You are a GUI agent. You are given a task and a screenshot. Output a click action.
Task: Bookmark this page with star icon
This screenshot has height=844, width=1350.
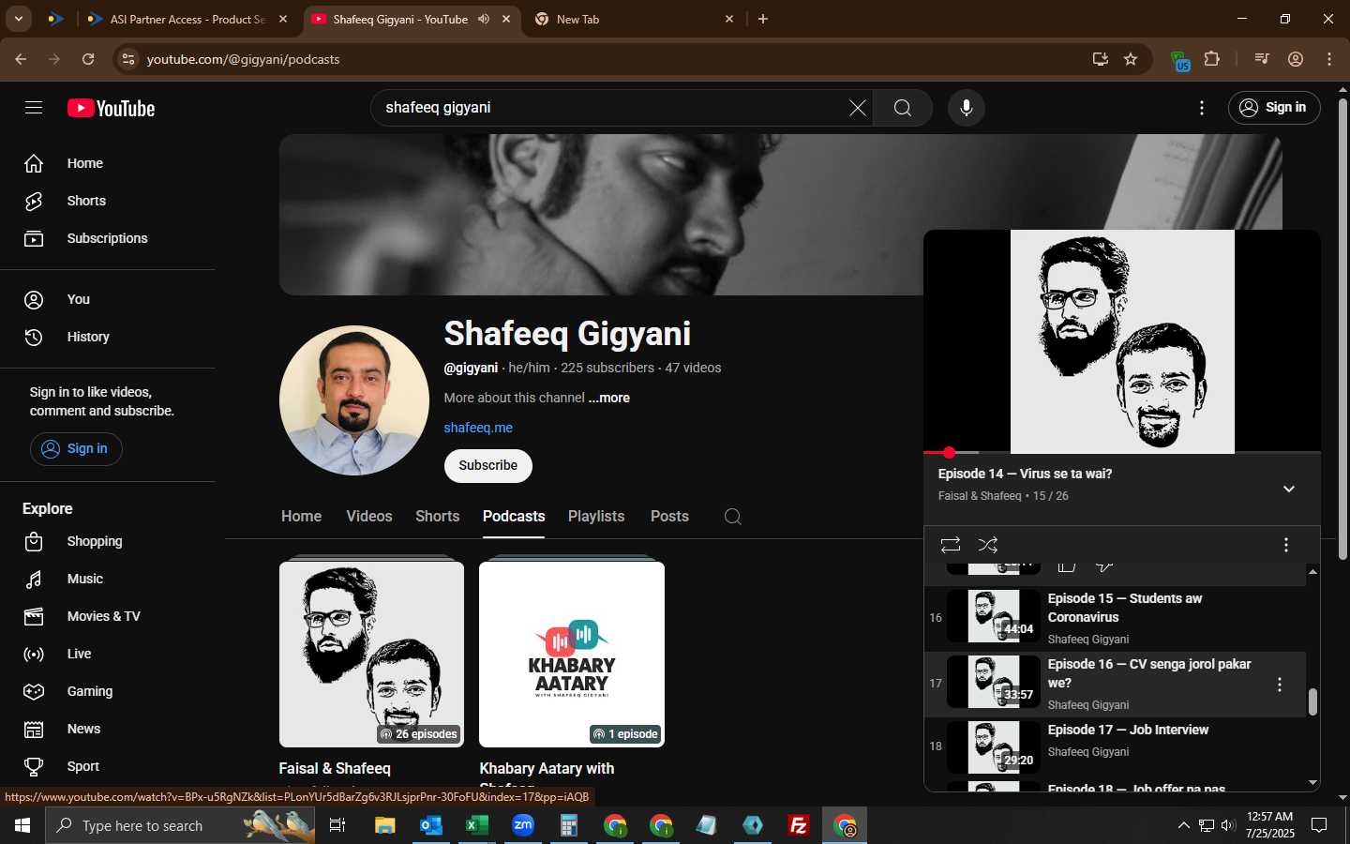[1131, 59]
